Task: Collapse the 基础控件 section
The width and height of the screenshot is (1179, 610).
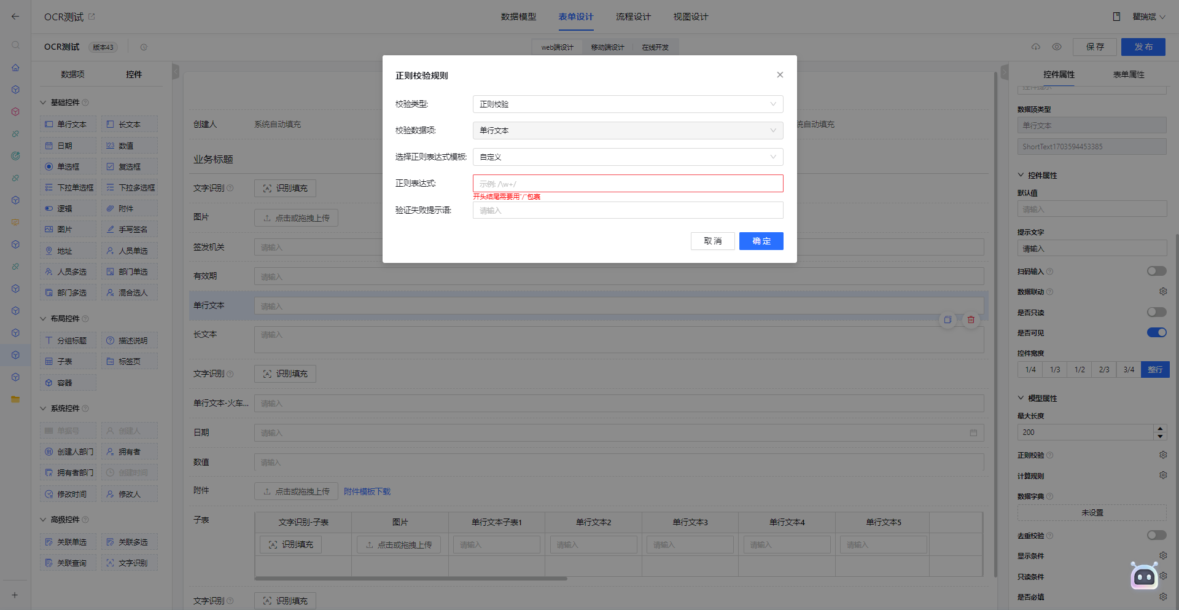Action: pos(43,103)
